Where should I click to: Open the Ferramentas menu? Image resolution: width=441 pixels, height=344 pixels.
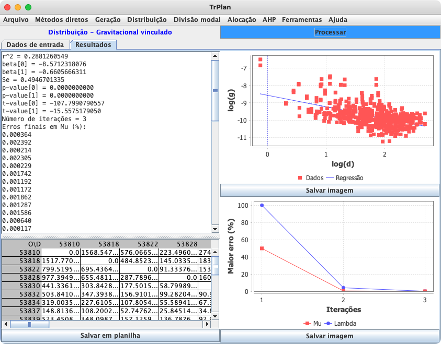coord(302,20)
